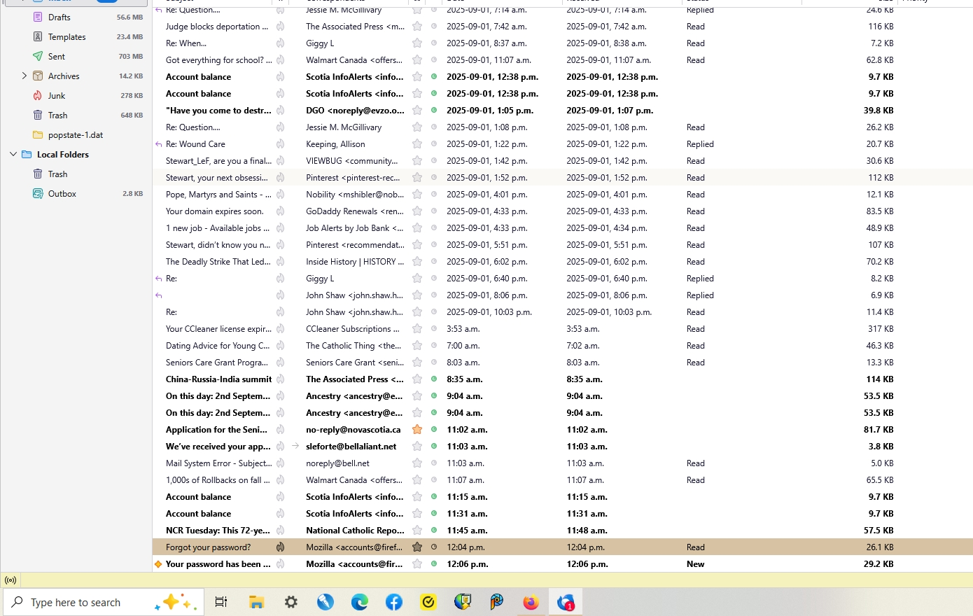
Task: Click the online status icon in status bar
Action: pyautogui.click(x=10, y=580)
